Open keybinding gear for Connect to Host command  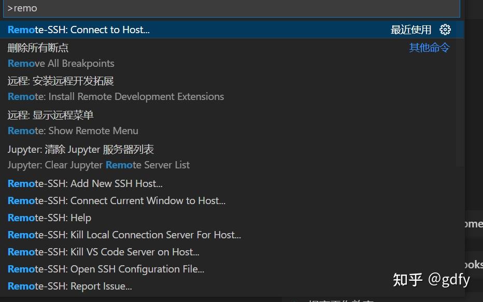[x=445, y=30]
